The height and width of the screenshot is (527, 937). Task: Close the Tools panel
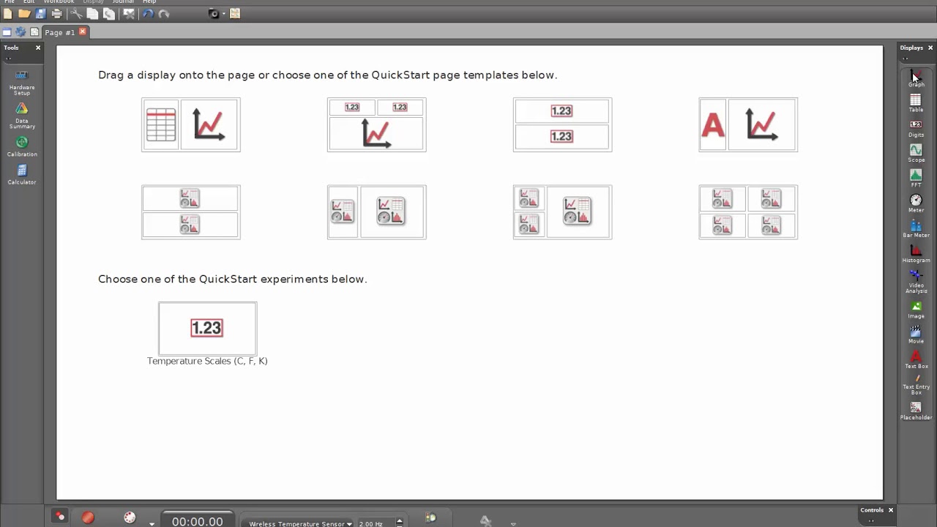tap(38, 48)
